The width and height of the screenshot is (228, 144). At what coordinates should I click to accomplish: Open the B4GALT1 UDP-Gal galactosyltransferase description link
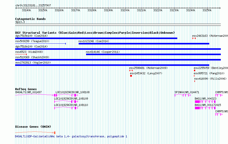tap(71, 136)
